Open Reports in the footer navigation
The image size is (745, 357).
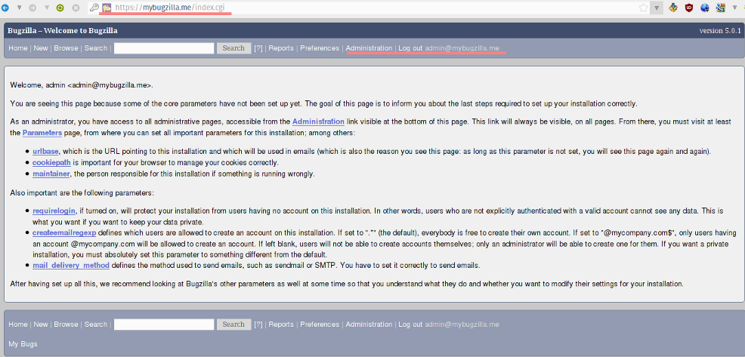[x=281, y=325]
